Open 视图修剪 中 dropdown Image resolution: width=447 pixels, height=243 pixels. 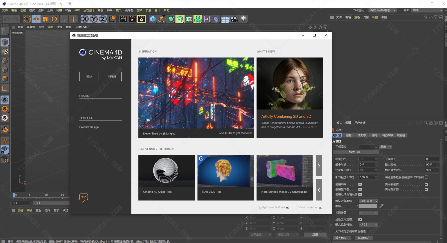[368, 213]
